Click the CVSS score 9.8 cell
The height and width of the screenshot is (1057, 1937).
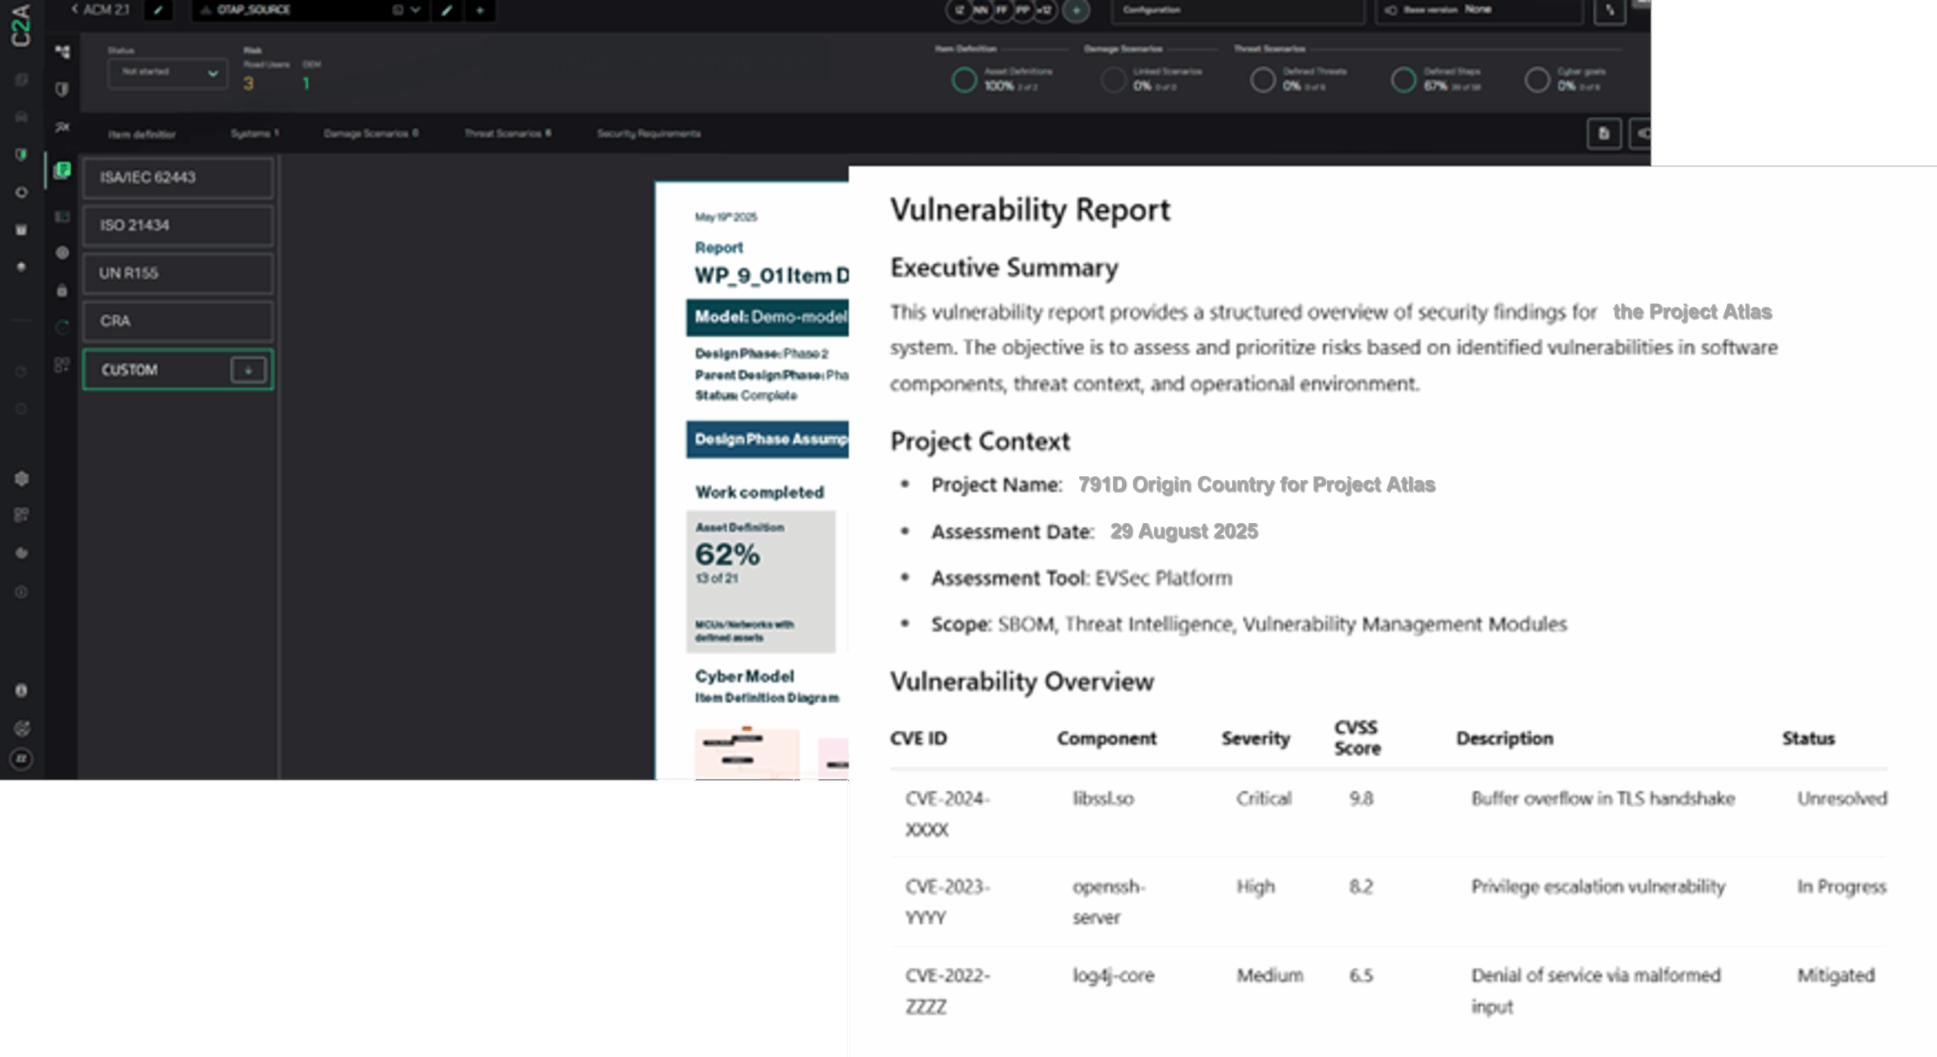pyautogui.click(x=1361, y=799)
